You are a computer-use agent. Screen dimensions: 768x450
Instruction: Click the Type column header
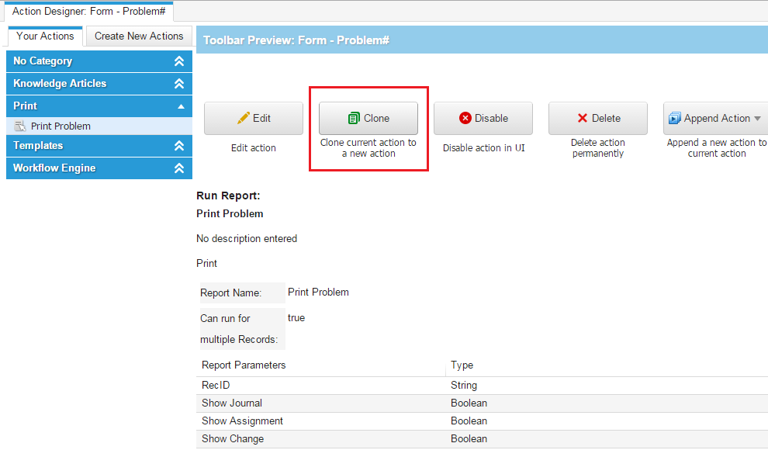pos(462,365)
